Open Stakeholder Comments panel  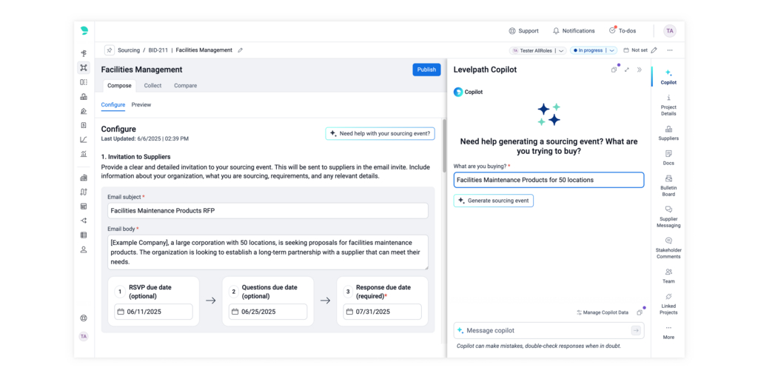(668, 248)
